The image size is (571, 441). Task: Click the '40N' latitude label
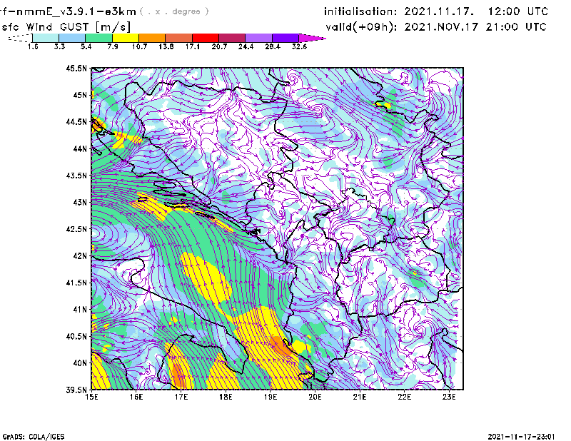coord(80,363)
